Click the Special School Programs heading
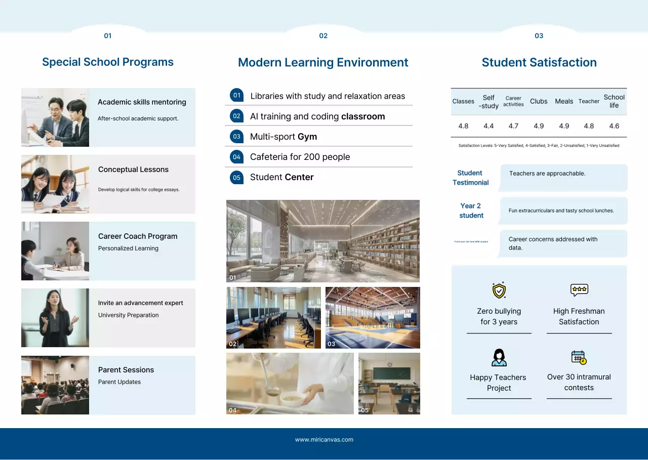The width and height of the screenshot is (648, 460). point(108,62)
